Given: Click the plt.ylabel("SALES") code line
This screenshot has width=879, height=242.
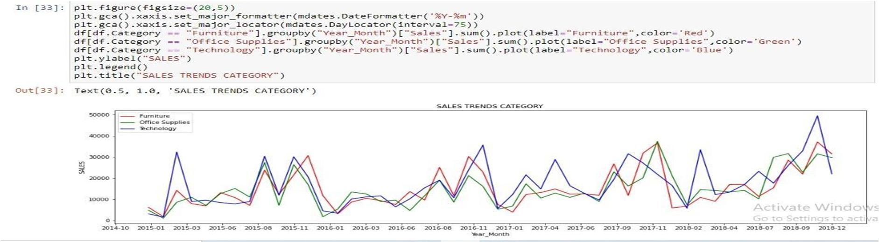Looking at the screenshot, I should [x=133, y=59].
